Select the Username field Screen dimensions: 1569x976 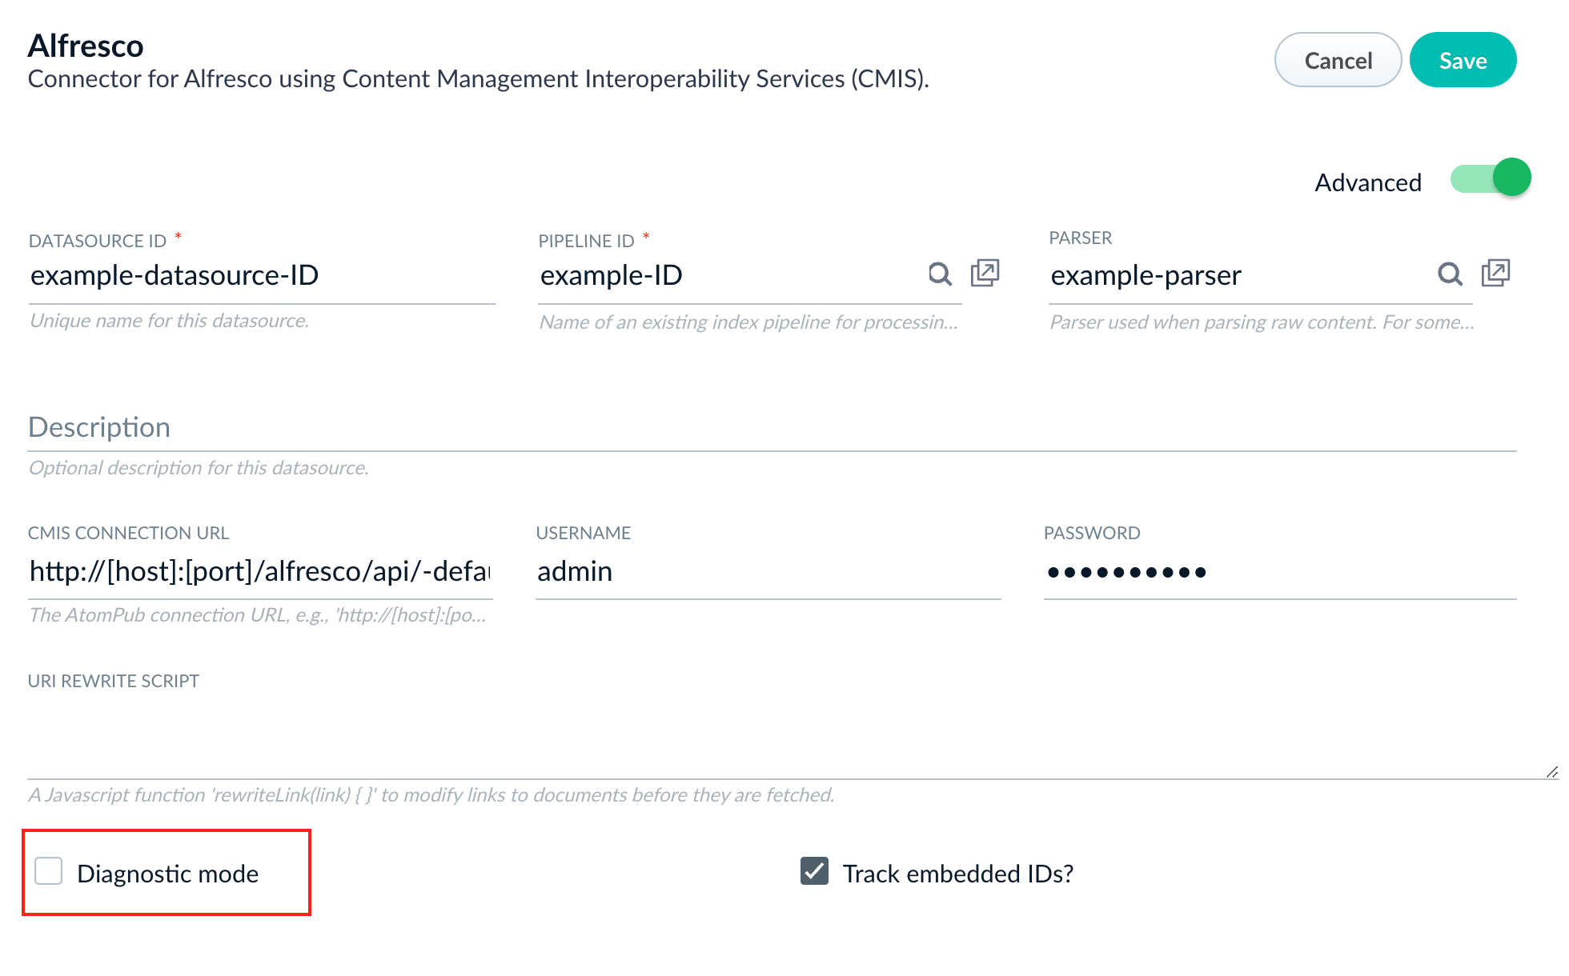click(x=768, y=571)
